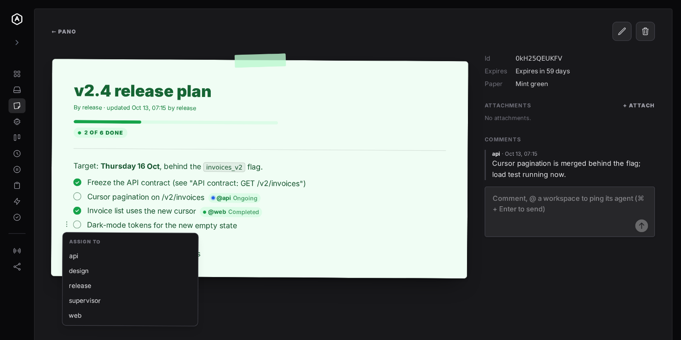The height and width of the screenshot is (340, 681).
Task: Open the clock icon in sidebar
Action: [x=17, y=153]
